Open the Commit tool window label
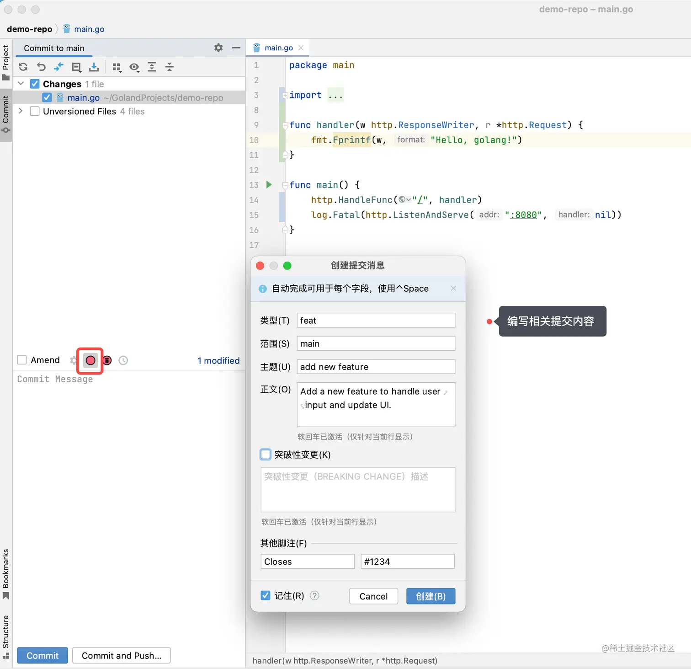The image size is (691, 669). coord(6,109)
